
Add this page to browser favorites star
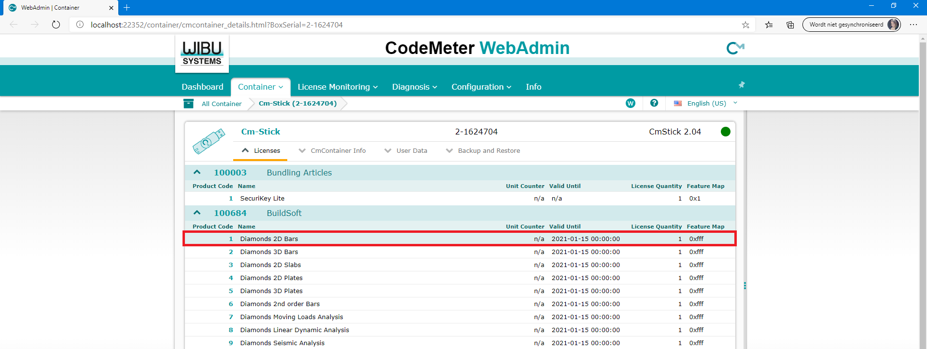click(745, 25)
